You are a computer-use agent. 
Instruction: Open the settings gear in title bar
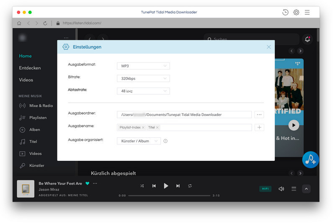coord(296,13)
